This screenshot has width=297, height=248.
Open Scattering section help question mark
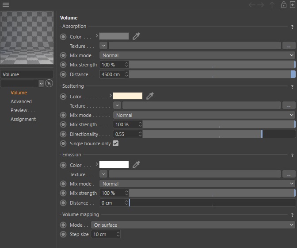pos(292,87)
